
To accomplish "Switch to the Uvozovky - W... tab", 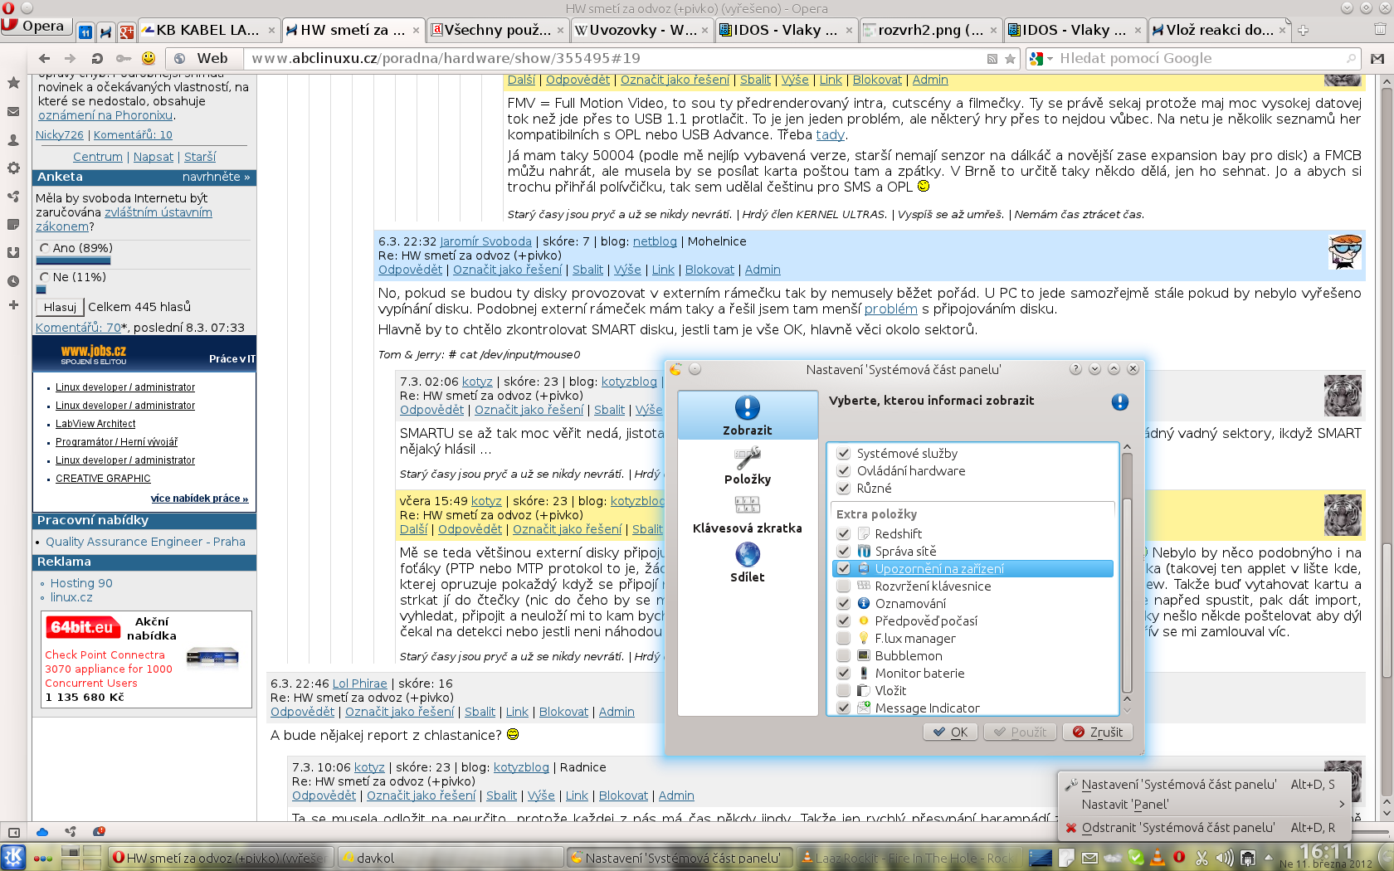I will pos(642,31).
